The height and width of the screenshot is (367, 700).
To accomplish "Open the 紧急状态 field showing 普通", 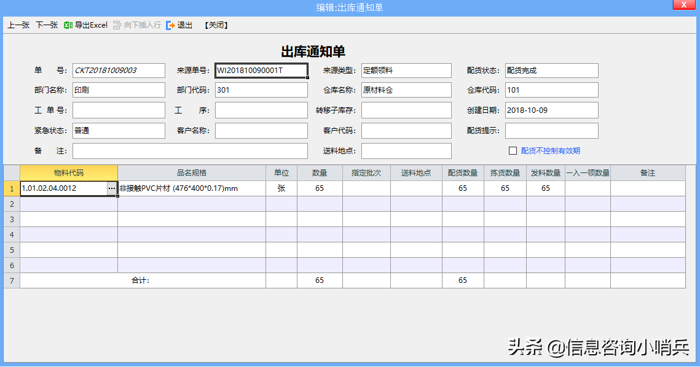I will coord(119,130).
